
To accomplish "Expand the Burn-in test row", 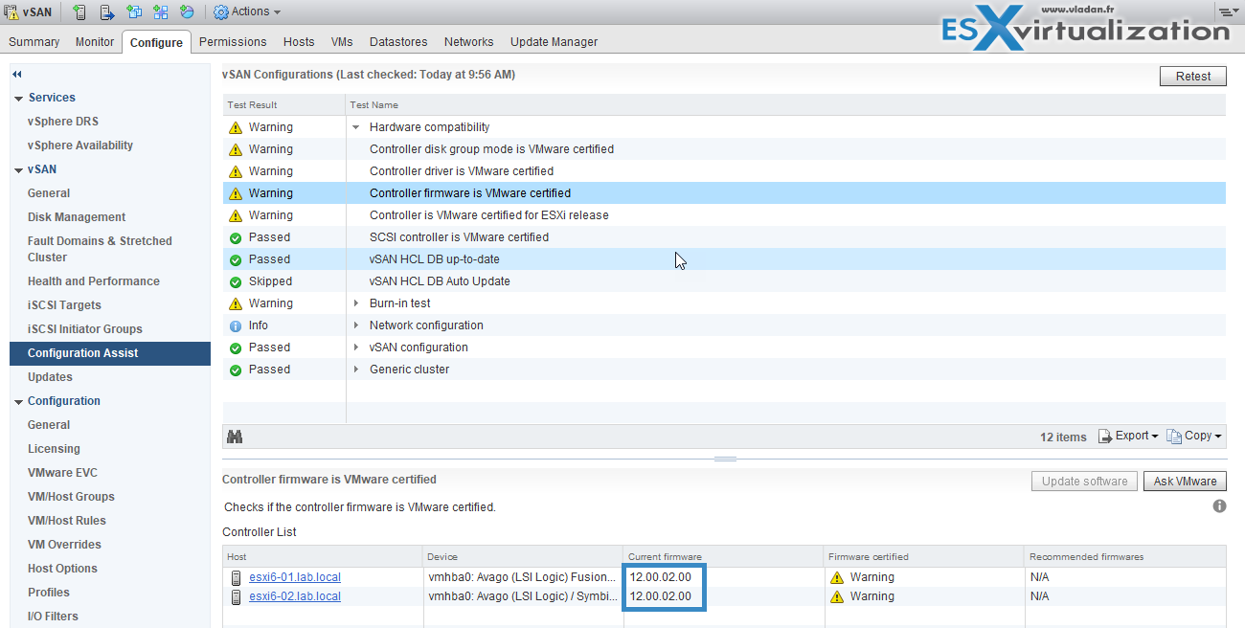I will pos(356,303).
